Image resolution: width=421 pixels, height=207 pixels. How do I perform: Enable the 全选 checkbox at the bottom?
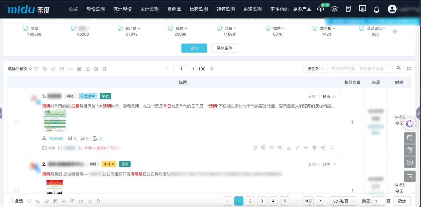(10, 201)
